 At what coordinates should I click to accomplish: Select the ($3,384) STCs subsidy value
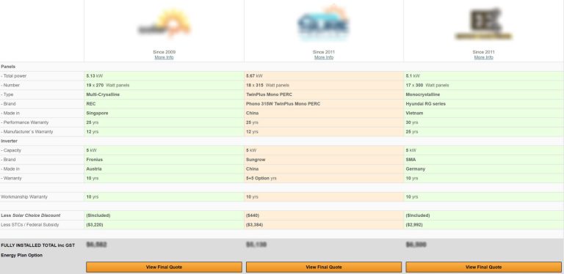coord(254,225)
